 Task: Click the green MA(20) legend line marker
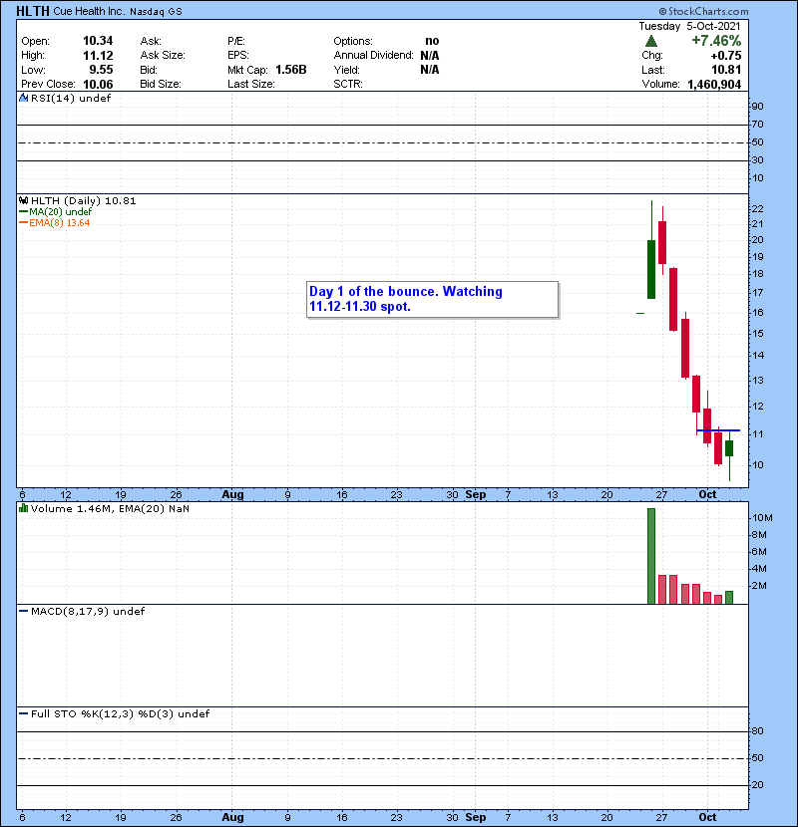[x=23, y=212]
